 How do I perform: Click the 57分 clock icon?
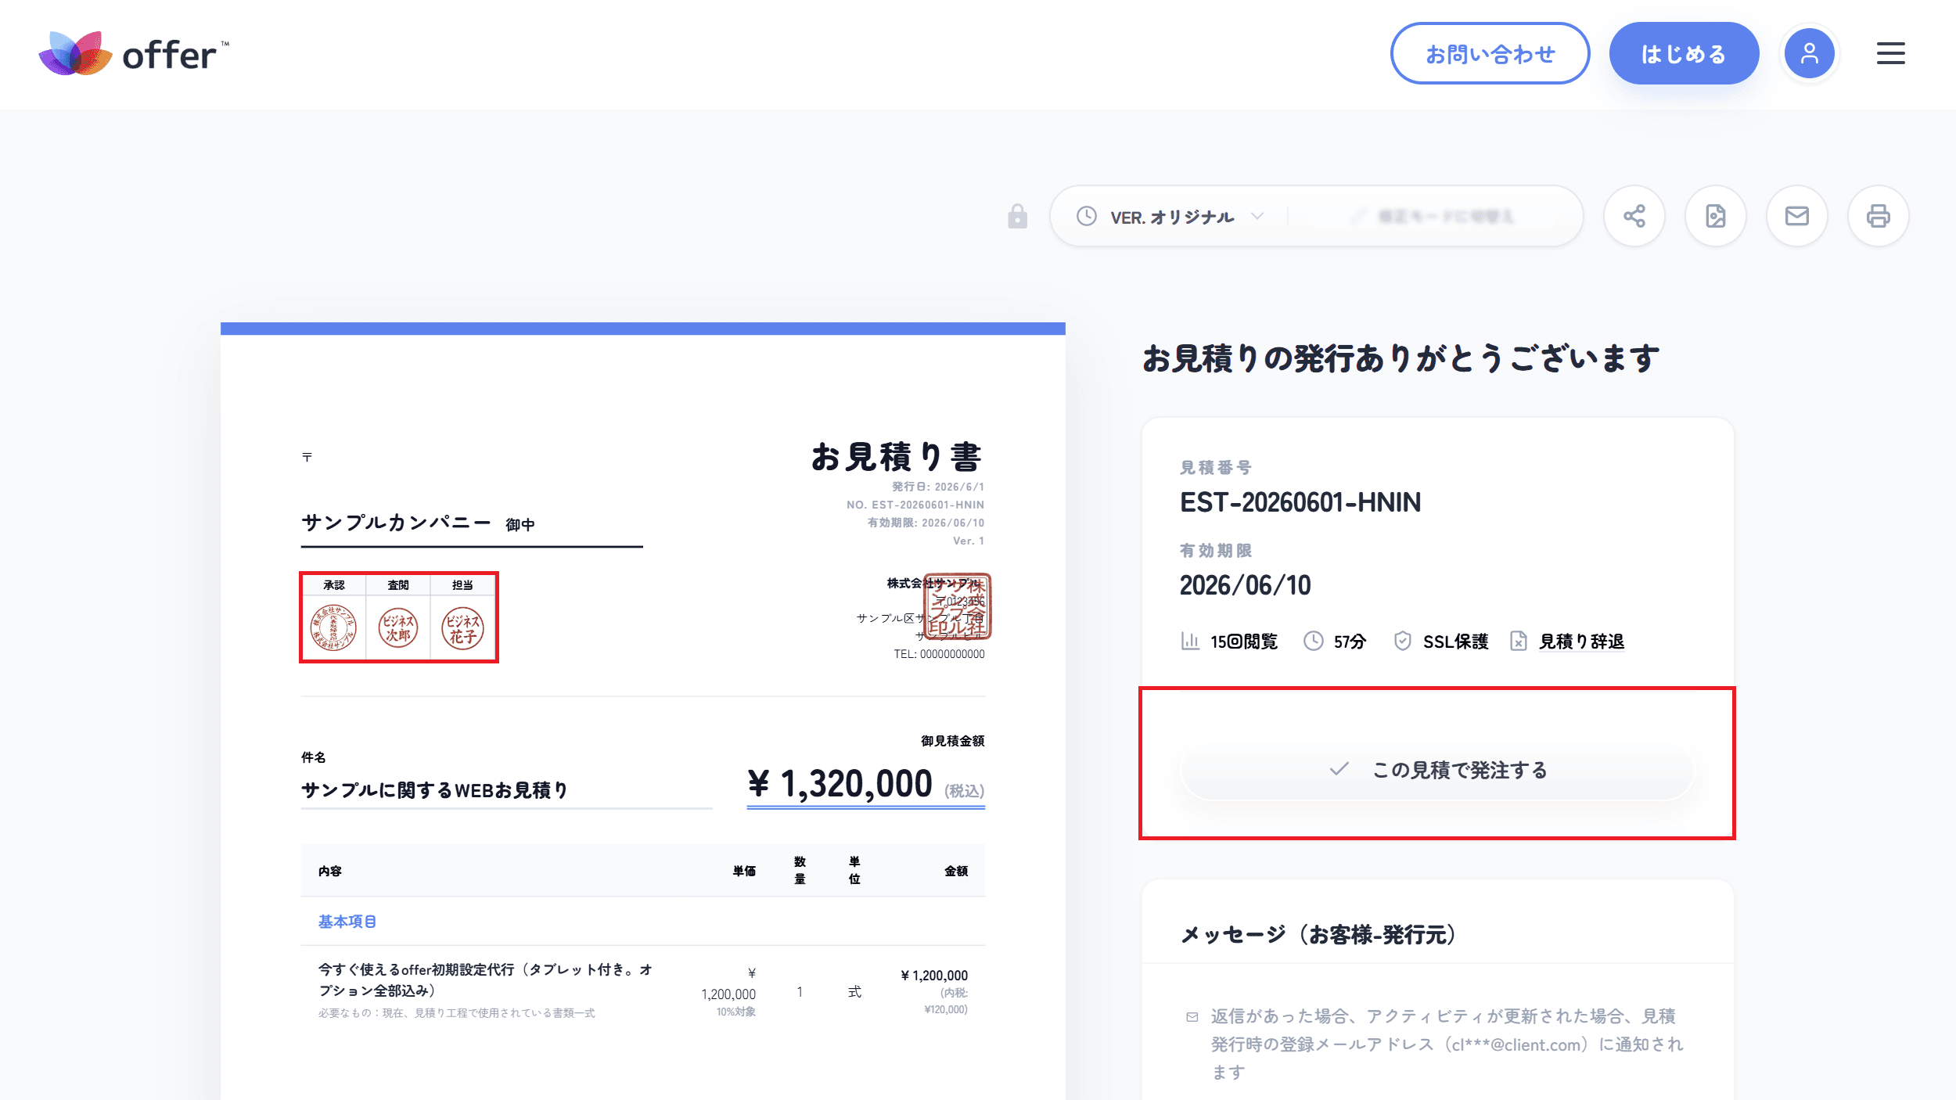1313,642
